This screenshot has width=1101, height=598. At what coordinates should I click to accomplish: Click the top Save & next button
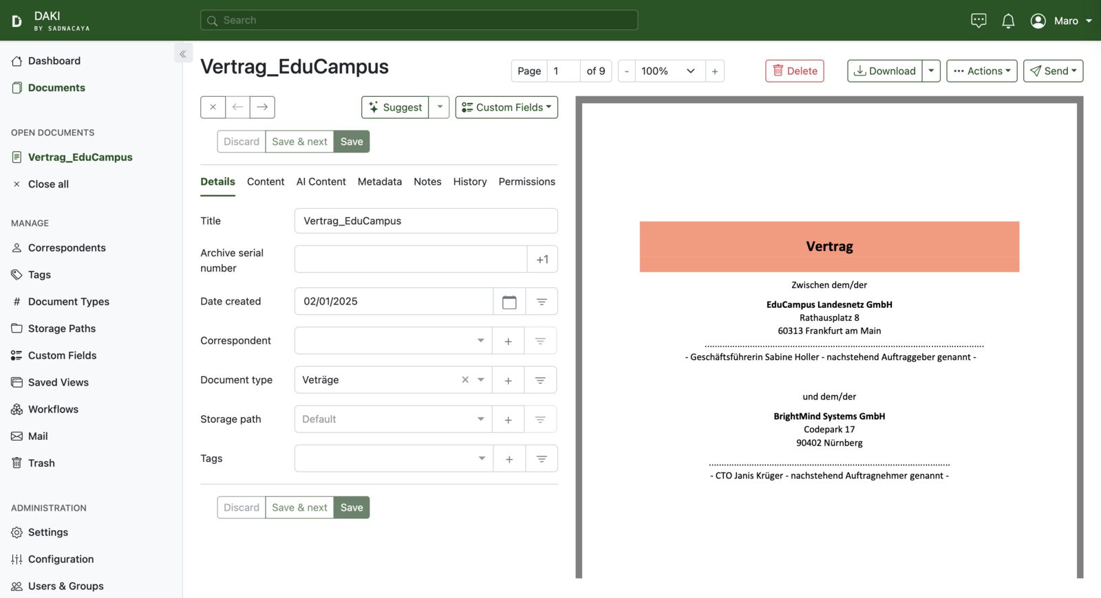(299, 142)
